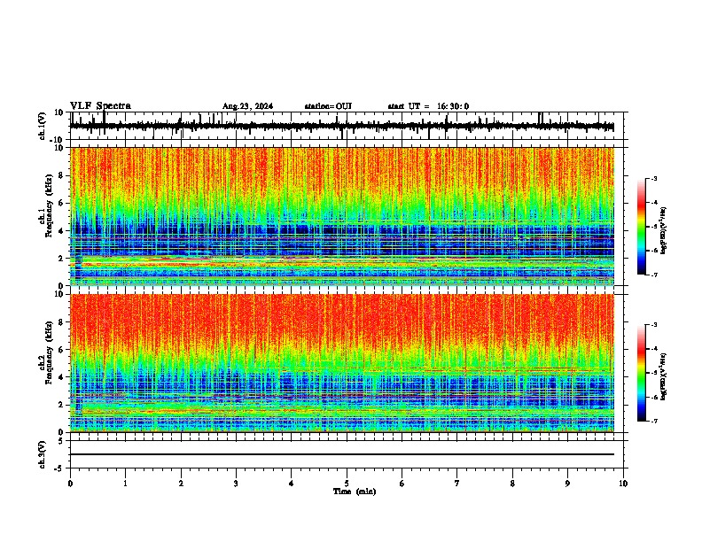
Task: Click the 'Time (min)' axis title
Action: 355,492
